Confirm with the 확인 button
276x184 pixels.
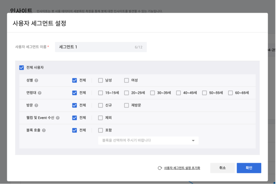249,168
